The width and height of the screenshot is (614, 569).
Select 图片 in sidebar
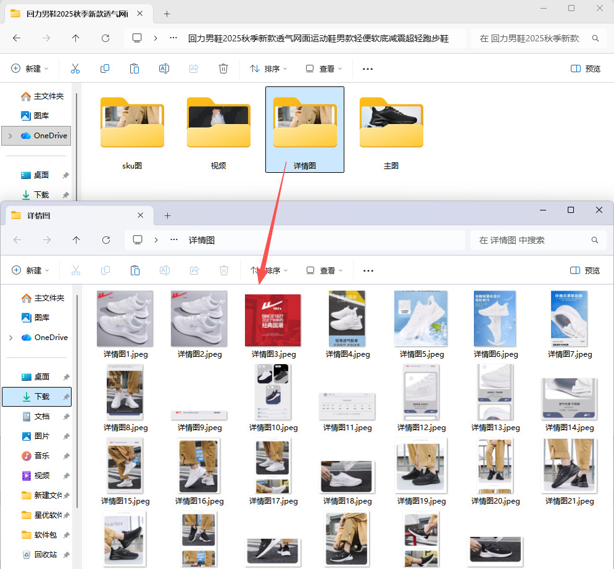tap(36, 436)
